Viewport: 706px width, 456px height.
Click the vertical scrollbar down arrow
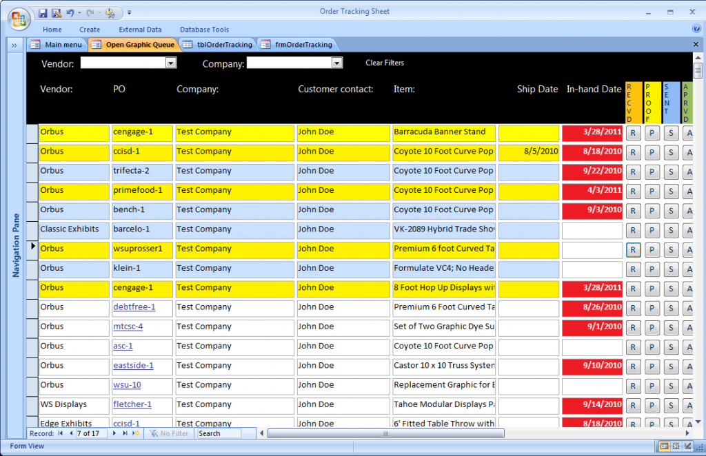(x=698, y=422)
